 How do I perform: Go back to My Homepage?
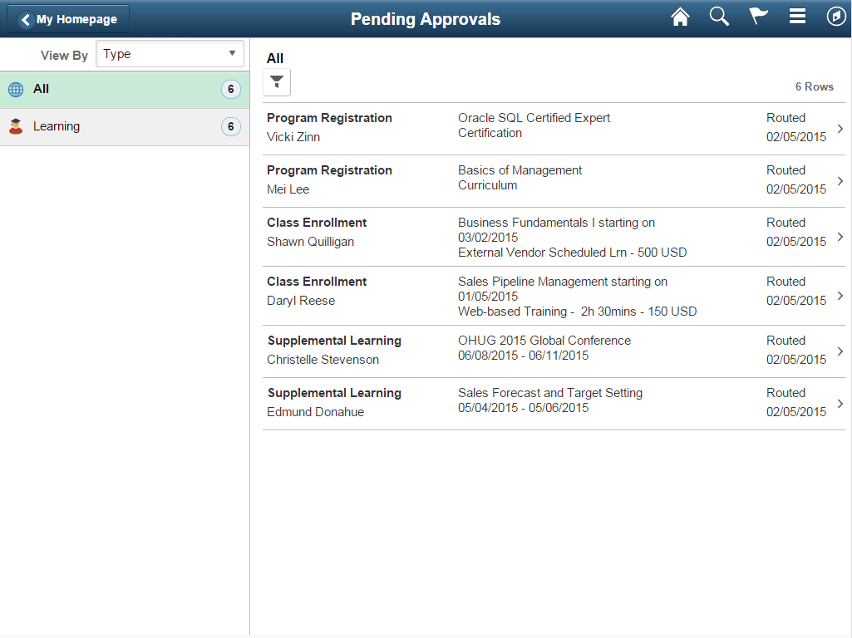(x=67, y=18)
